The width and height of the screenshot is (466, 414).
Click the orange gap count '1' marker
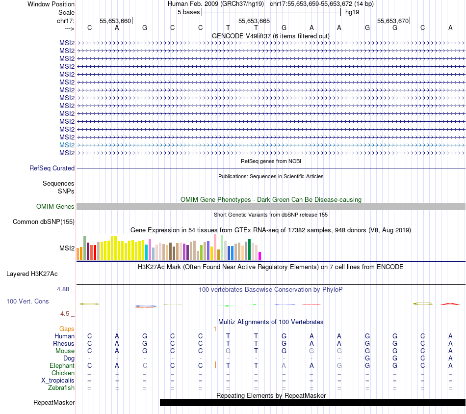[215, 329]
